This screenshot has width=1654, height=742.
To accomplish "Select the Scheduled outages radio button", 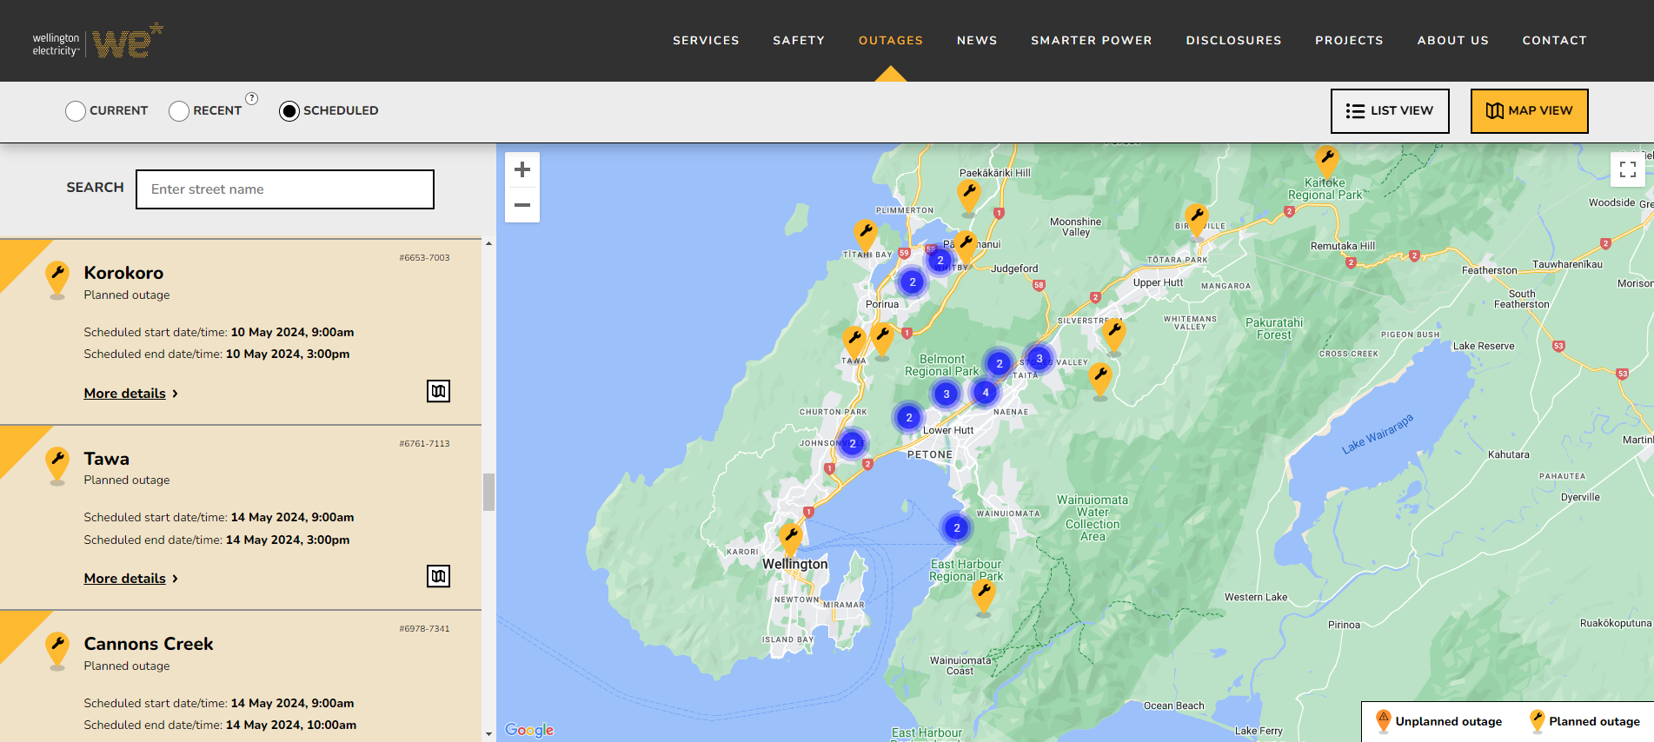I will pos(289,111).
